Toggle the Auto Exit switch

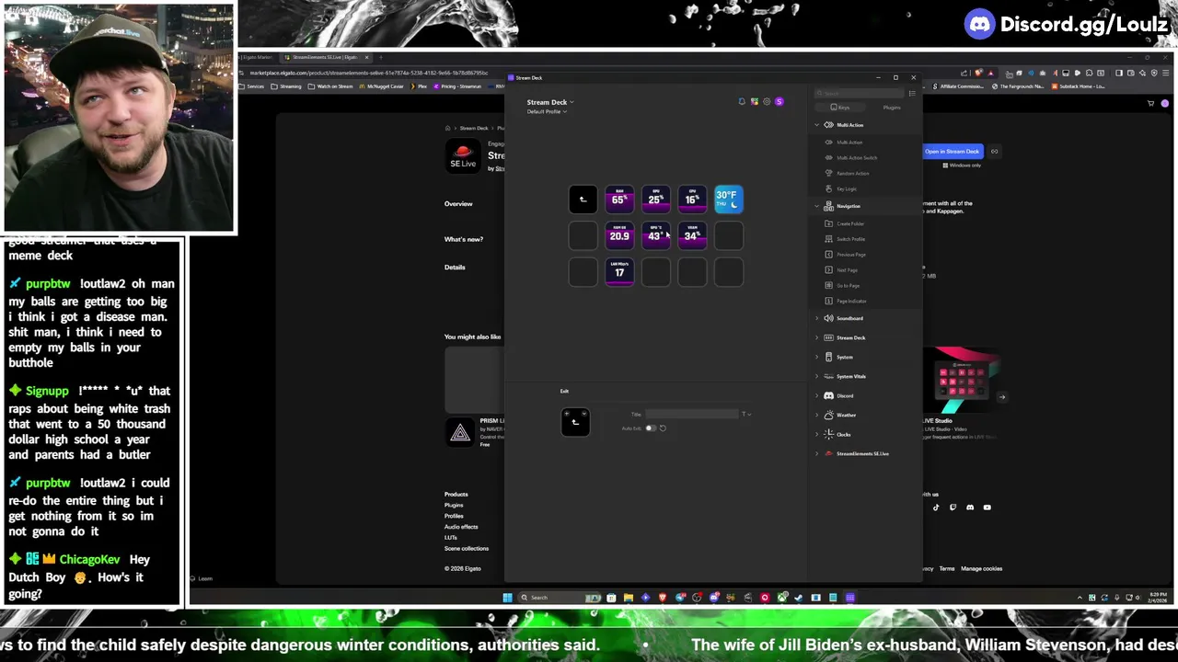(651, 428)
